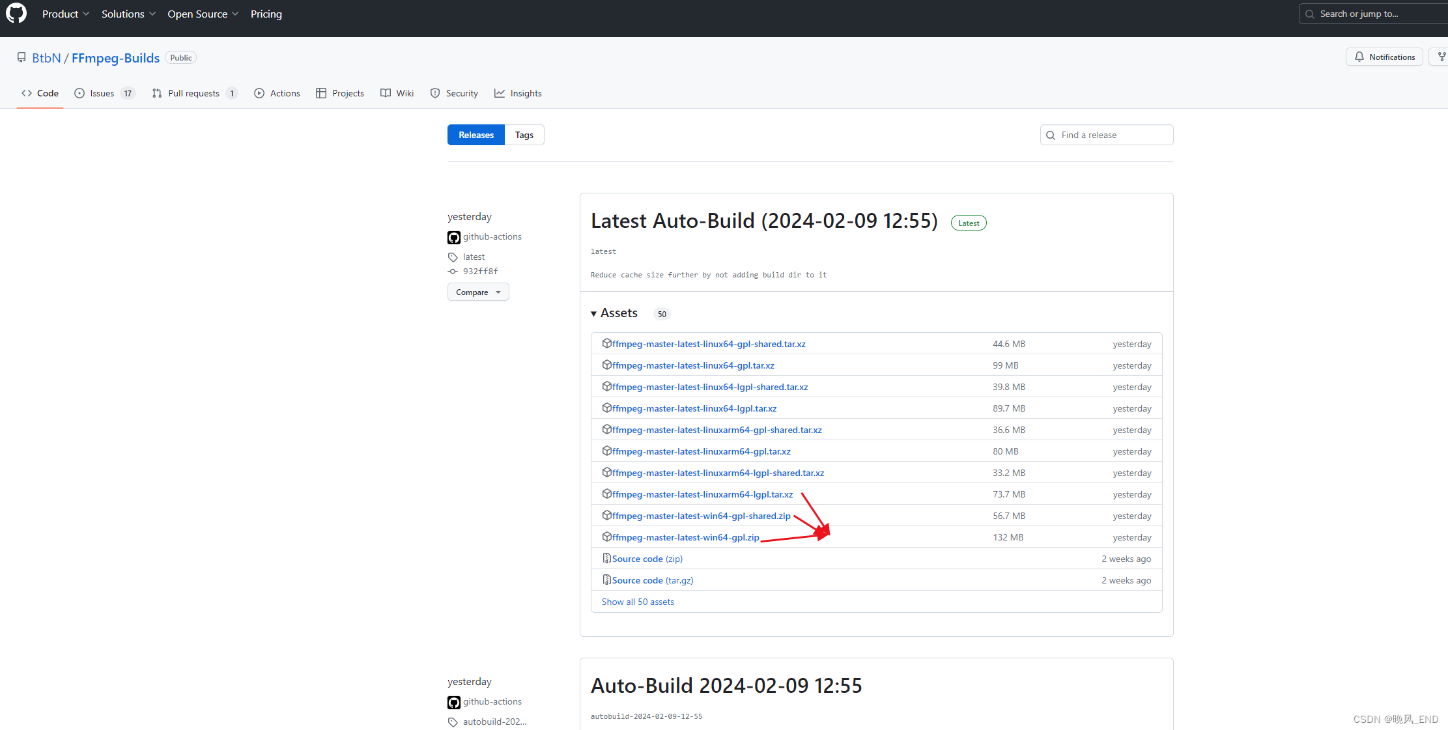Click the GitHub Octocat logo
This screenshot has width=1448, height=730.
coord(16,14)
